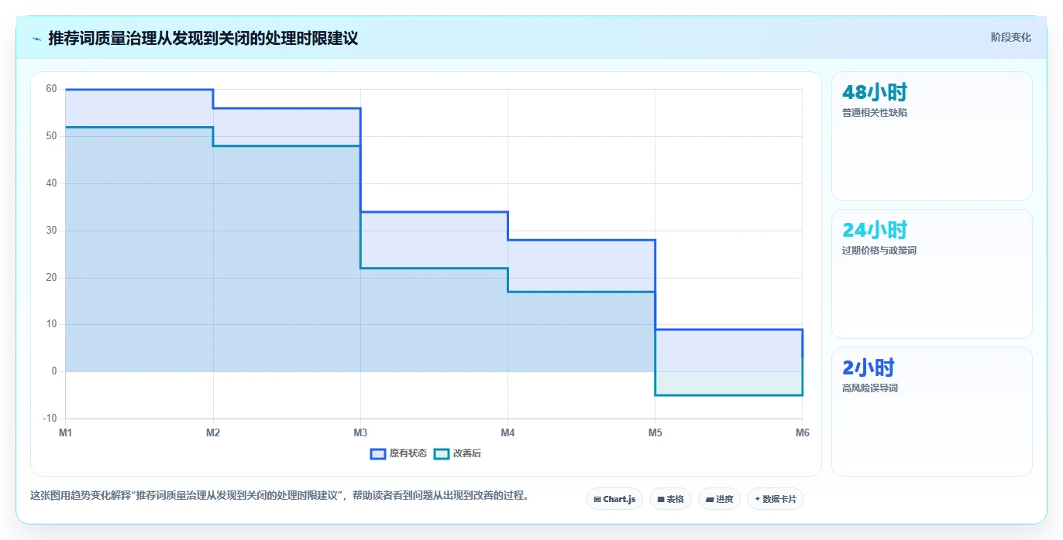The width and height of the screenshot is (1063, 540).
Task: Select the 数据卡片 tag
Action: click(x=775, y=499)
